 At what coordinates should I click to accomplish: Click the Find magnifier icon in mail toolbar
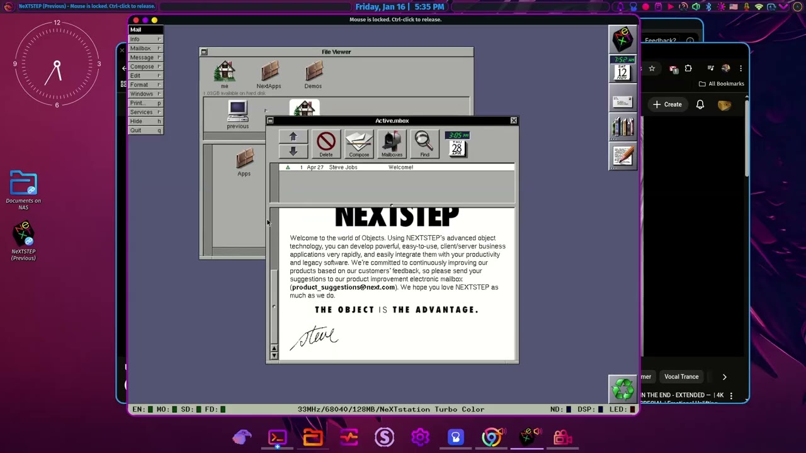(424, 144)
